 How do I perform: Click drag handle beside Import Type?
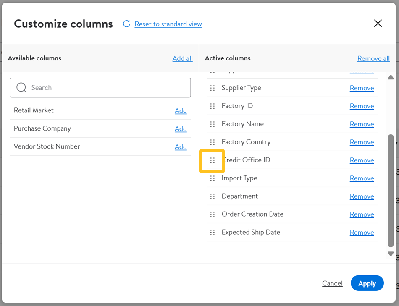[x=213, y=178]
